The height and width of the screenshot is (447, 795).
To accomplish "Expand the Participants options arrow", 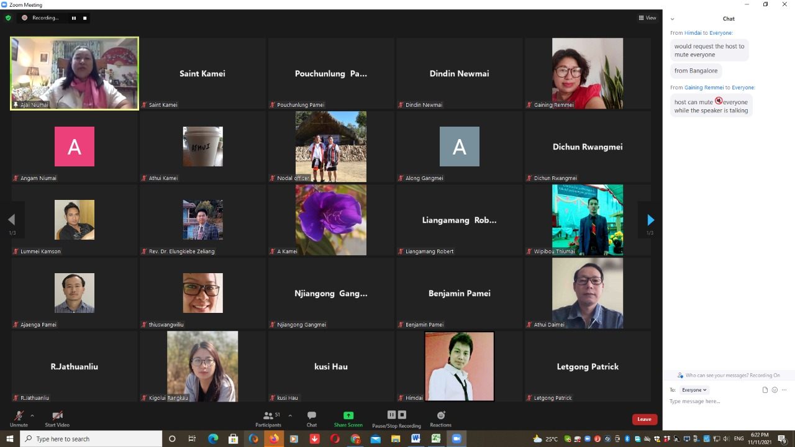I will [290, 416].
